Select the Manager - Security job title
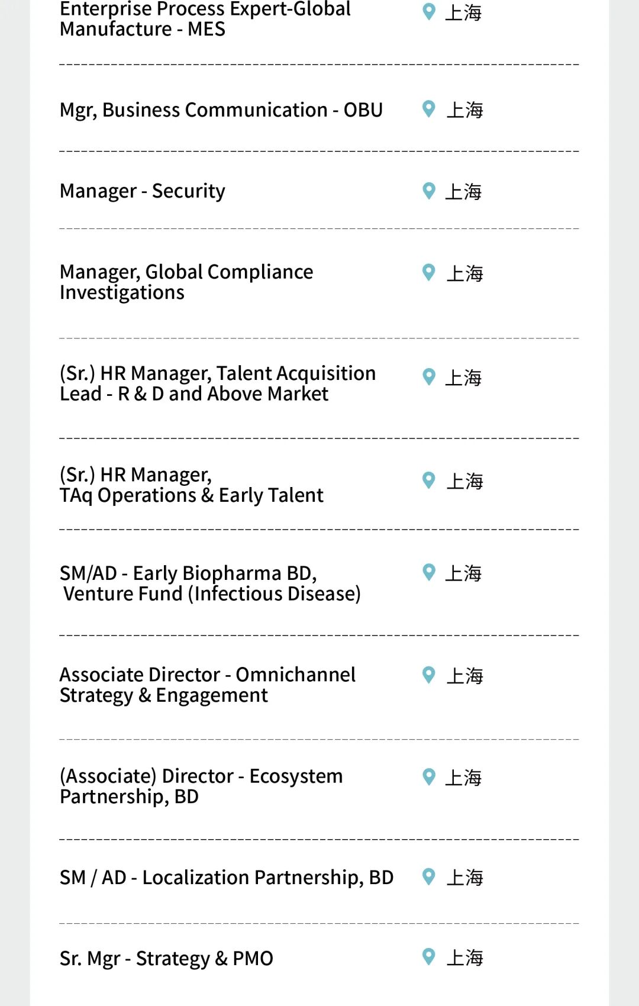Screen dimensions: 639x1006 pyautogui.click(x=143, y=192)
